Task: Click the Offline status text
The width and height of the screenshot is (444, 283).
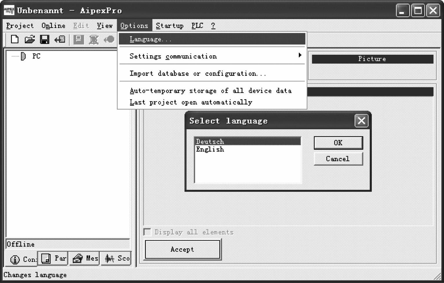Action: [x=21, y=244]
